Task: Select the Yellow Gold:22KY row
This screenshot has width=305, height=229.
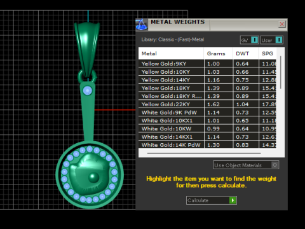Action: tap(207, 104)
